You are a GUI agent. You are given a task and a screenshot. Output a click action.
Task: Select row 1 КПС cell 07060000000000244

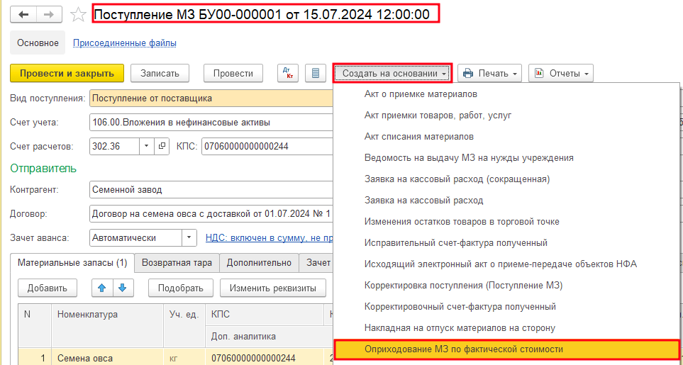(x=264, y=358)
